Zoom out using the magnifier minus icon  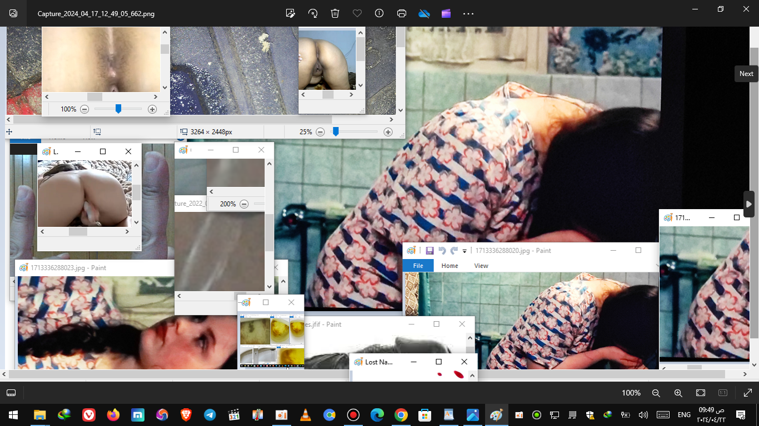click(x=656, y=393)
